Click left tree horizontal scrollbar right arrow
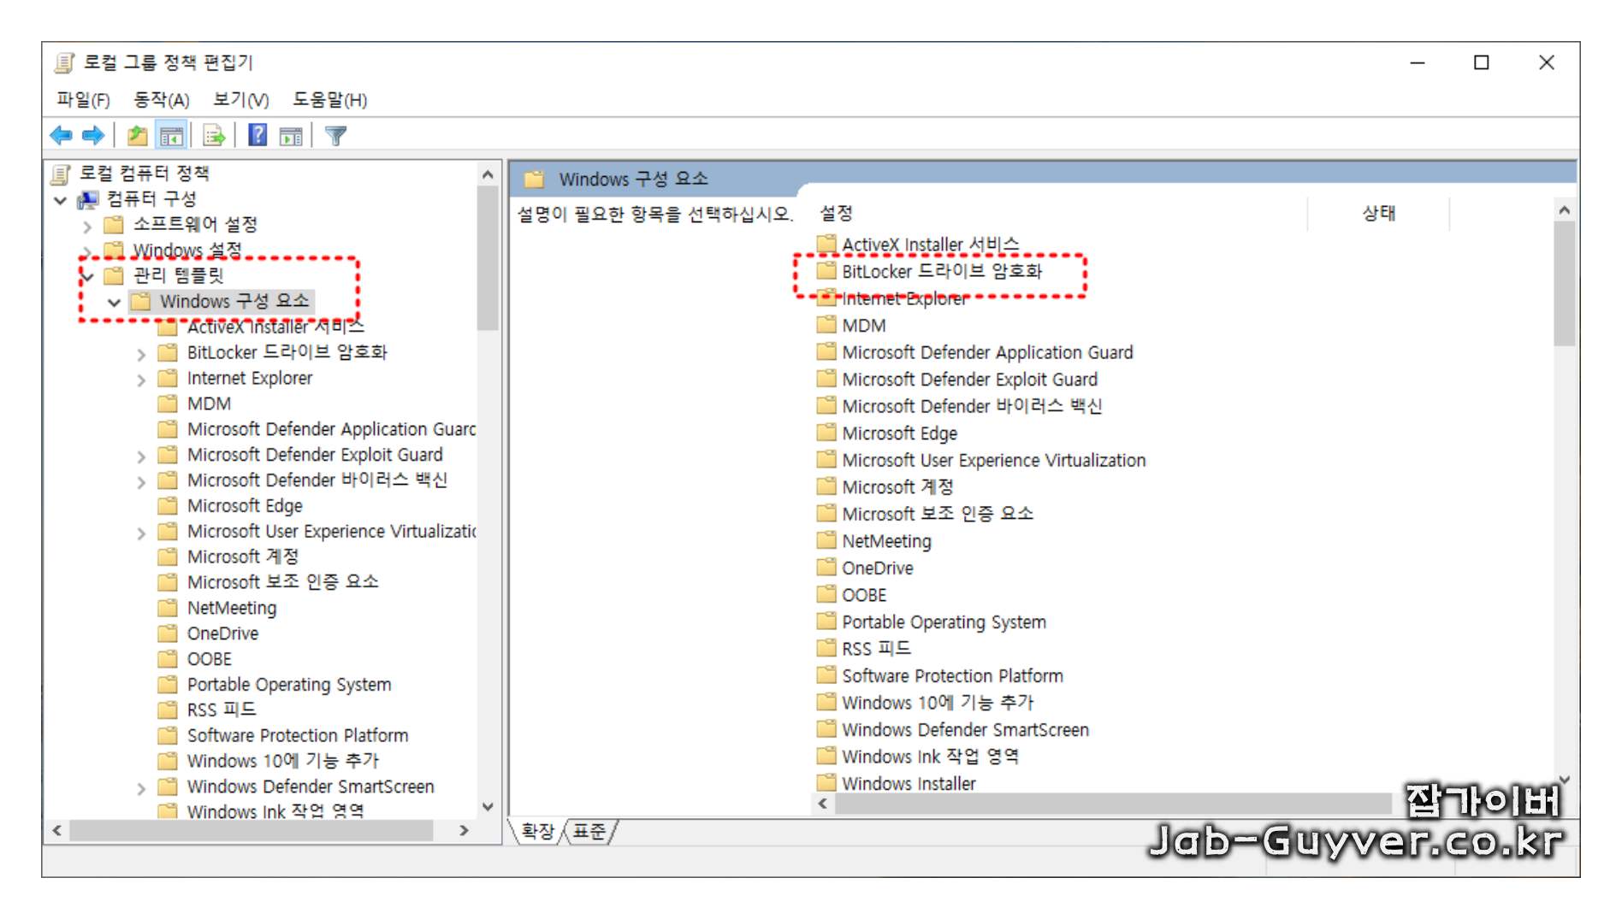The width and height of the screenshot is (1622, 919). point(464,830)
